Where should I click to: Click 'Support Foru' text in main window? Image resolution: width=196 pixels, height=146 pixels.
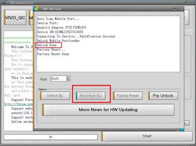(22, 100)
